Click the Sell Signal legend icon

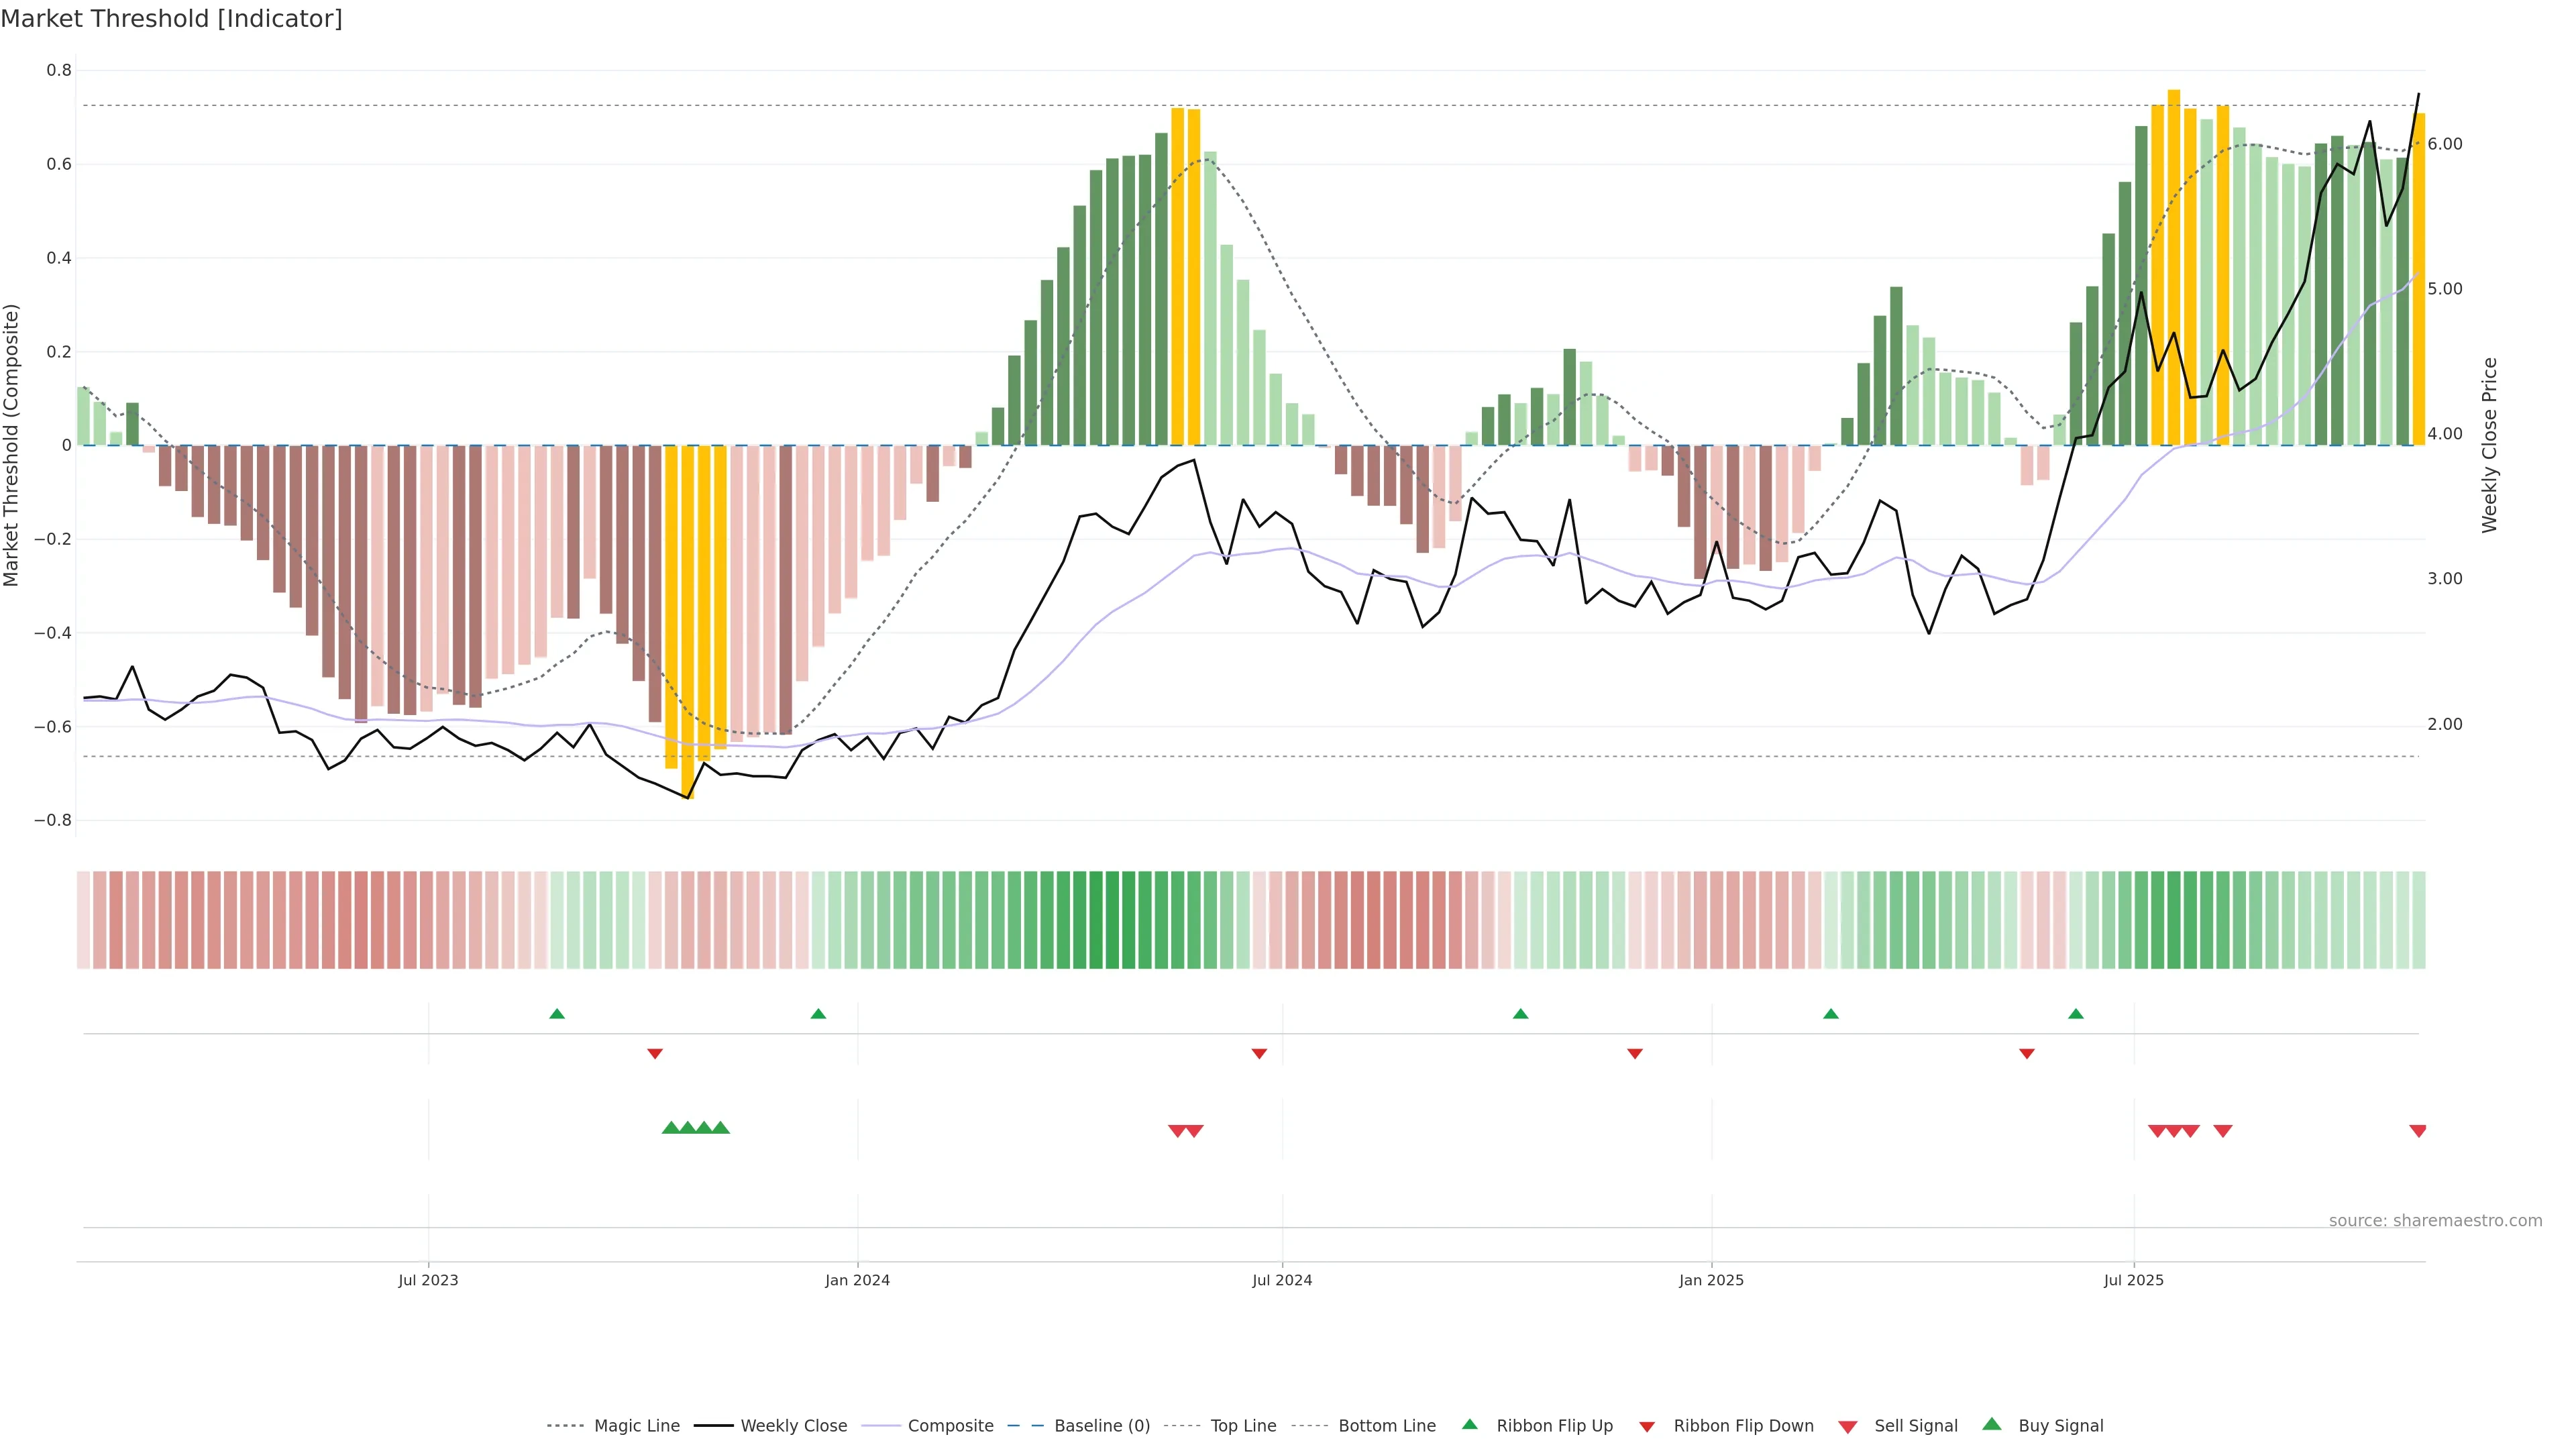[1847, 1426]
